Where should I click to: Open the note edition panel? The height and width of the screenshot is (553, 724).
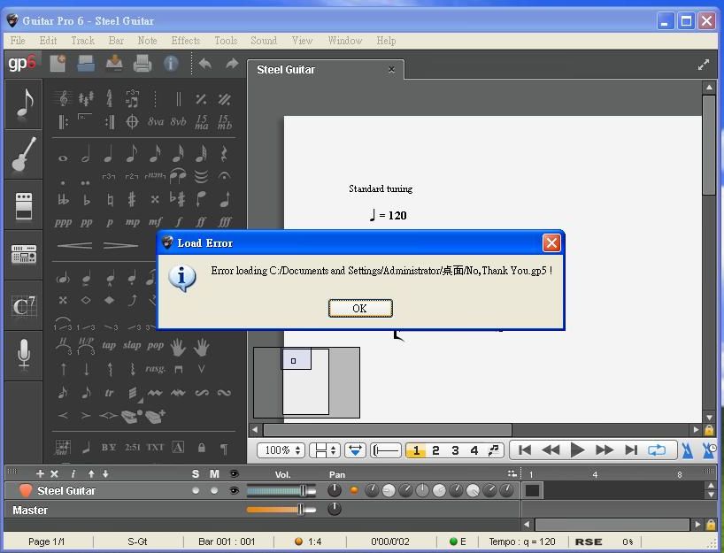click(24, 104)
